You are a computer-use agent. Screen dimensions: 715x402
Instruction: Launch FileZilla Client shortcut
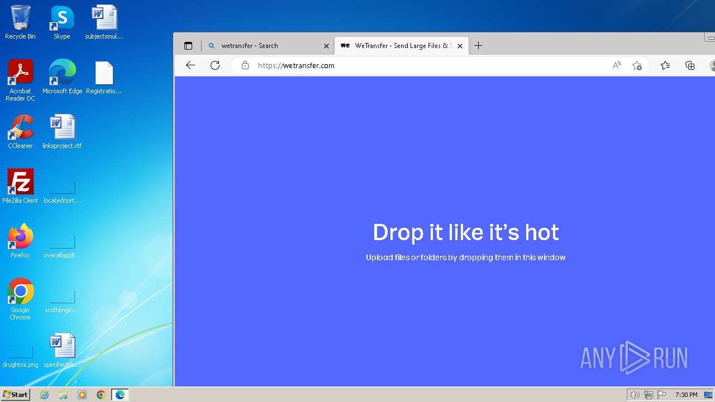(20, 186)
